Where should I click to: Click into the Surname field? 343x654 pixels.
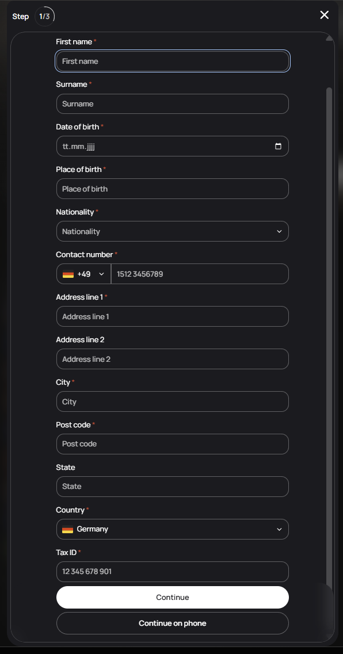point(172,104)
